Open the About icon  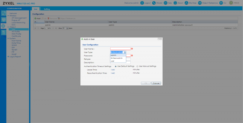point(175,3)
